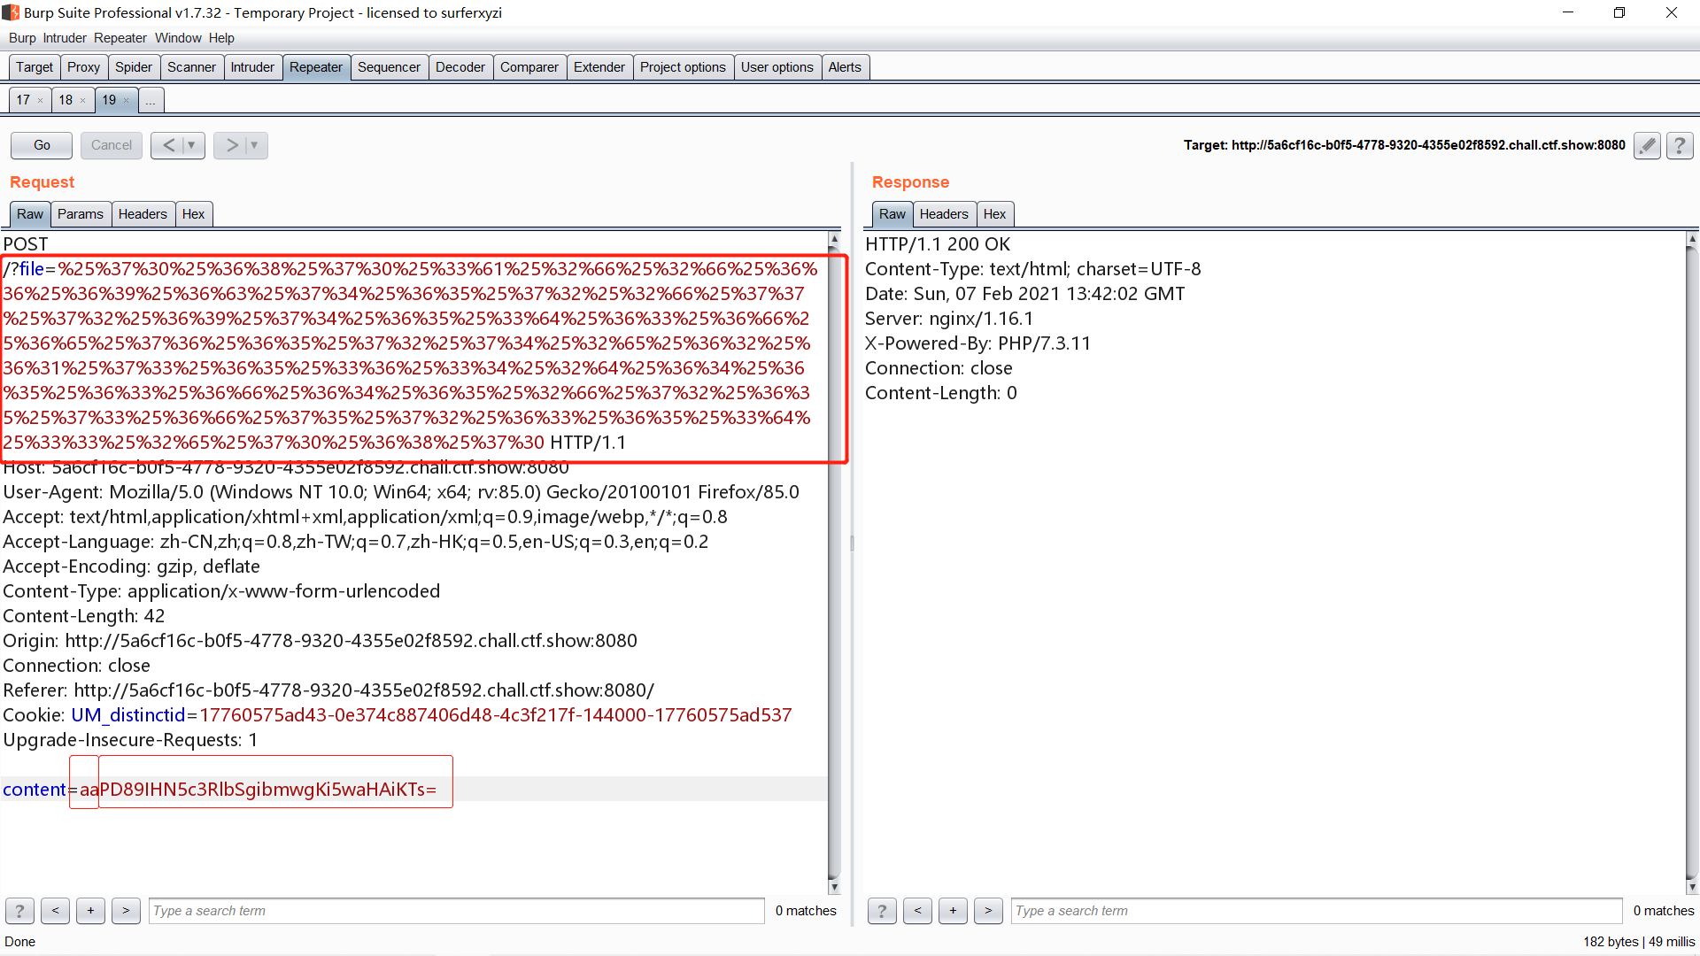Click the Cancel button
Image resolution: width=1700 pixels, height=956 pixels.
coord(112,145)
